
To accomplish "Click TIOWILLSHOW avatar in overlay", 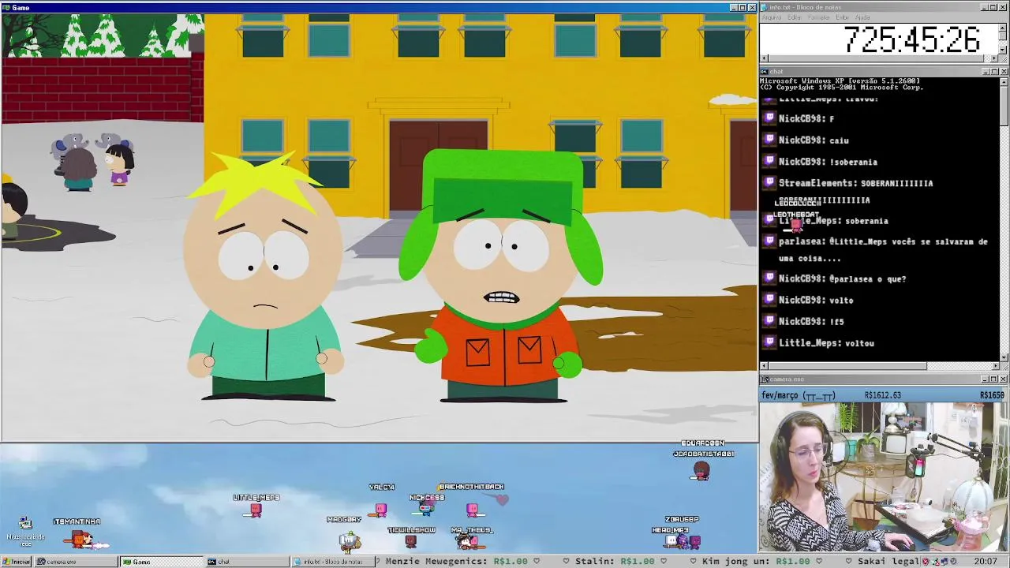I will [410, 541].
